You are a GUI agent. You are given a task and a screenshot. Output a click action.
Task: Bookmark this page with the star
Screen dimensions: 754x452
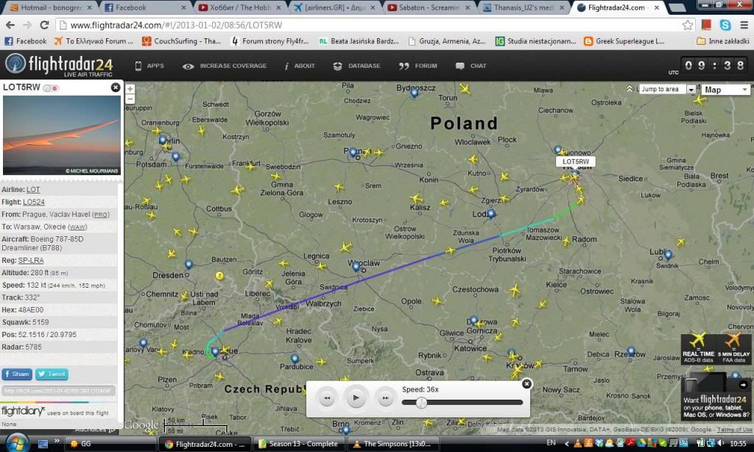(x=688, y=25)
